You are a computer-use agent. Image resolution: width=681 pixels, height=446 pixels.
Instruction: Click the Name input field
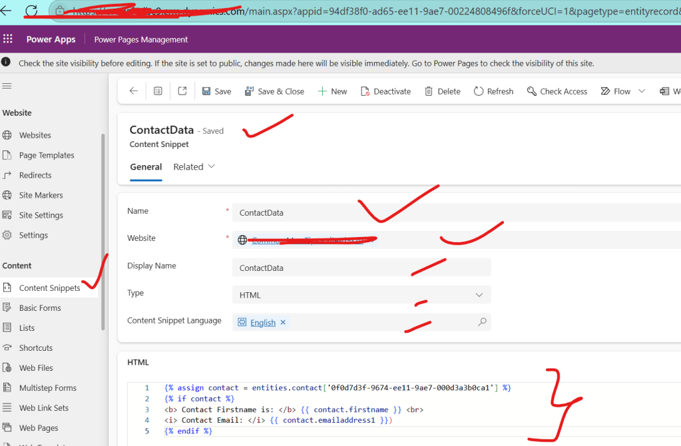[453, 213]
